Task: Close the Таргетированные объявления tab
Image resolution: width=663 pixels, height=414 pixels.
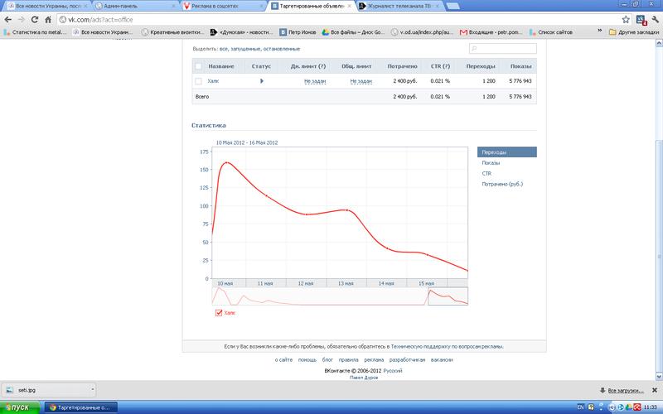Action: (349, 6)
